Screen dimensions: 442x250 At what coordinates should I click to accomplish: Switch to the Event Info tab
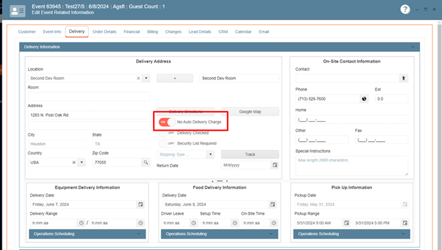coord(52,32)
